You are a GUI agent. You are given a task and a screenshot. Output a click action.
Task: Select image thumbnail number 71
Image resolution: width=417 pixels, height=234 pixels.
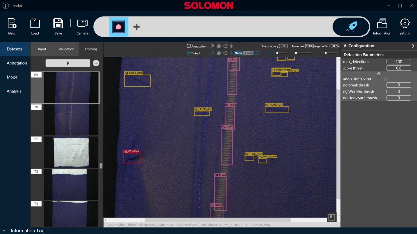[x=71, y=152]
